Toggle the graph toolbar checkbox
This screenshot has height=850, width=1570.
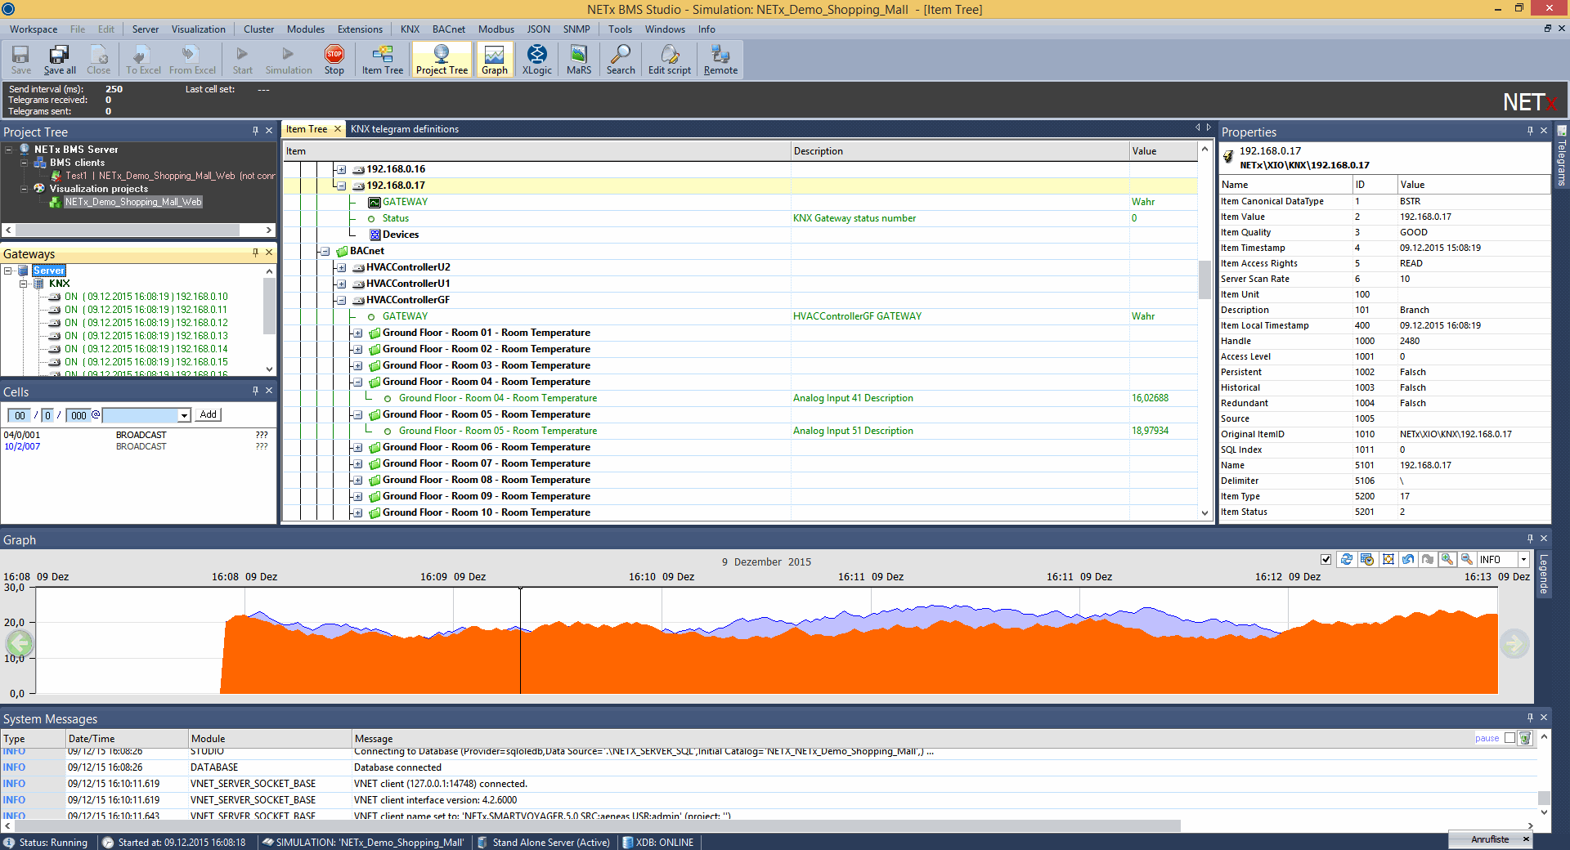[1326, 560]
